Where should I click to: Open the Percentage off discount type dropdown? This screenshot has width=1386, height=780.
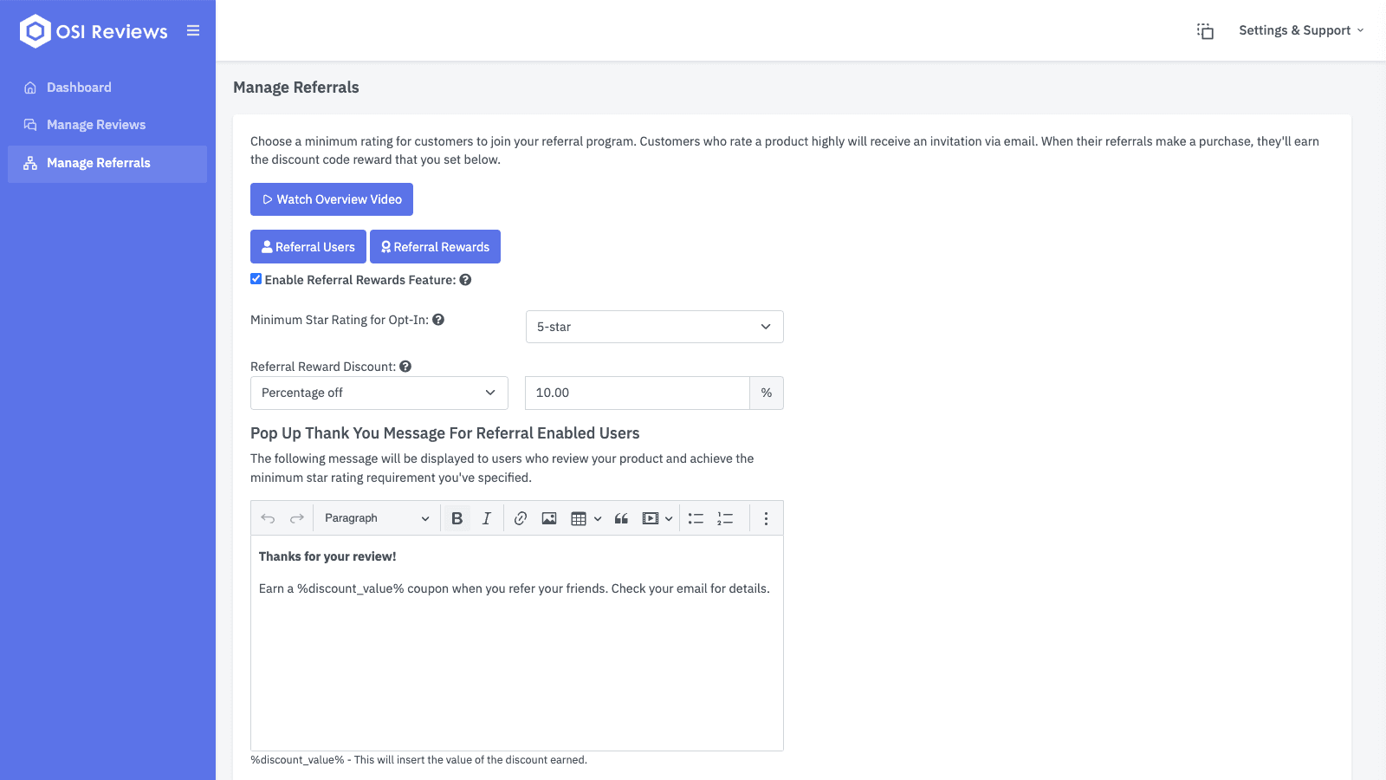(379, 393)
